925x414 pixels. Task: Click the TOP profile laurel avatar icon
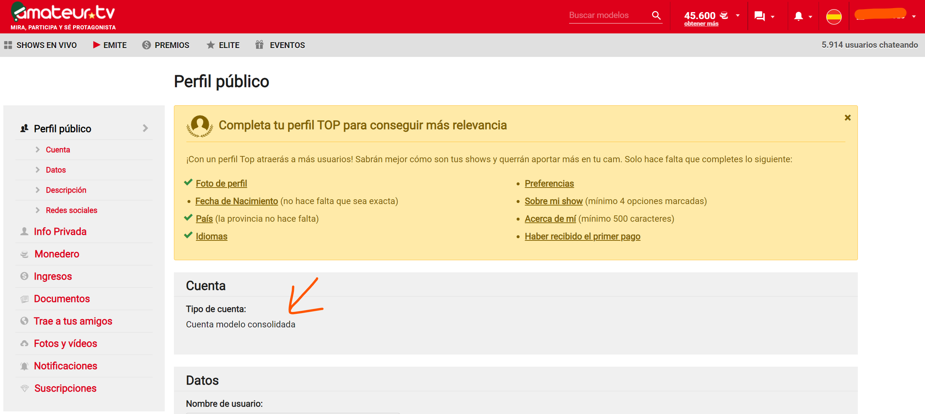pos(200,126)
